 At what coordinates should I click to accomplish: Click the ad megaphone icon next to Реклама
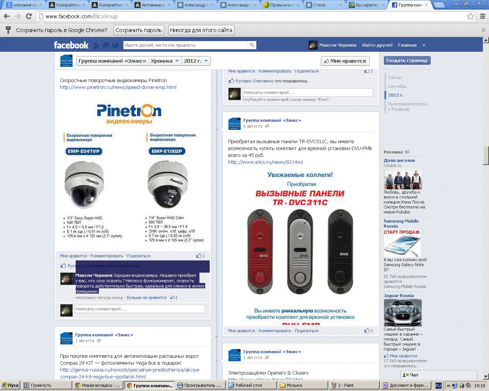407,152
